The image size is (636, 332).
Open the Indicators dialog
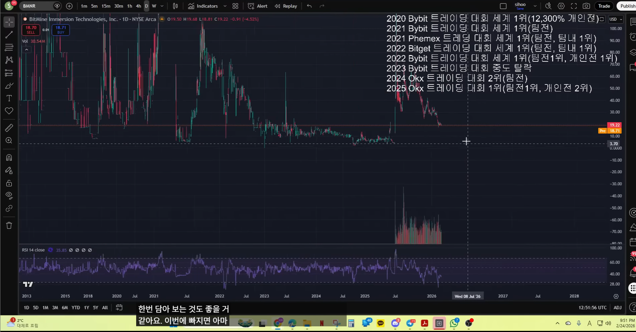(203, 6)
